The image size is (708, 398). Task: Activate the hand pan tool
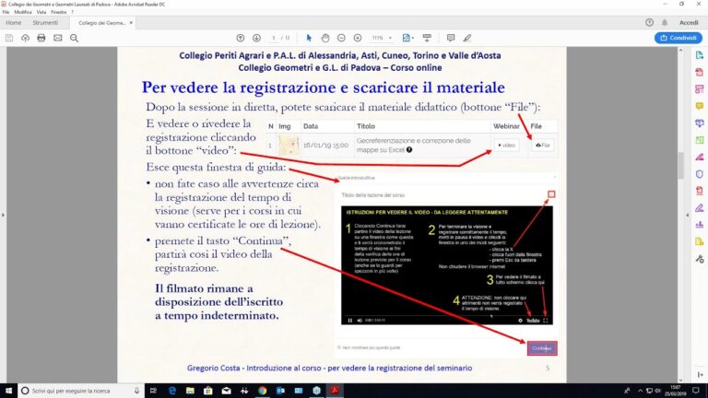tap(325, 38)
